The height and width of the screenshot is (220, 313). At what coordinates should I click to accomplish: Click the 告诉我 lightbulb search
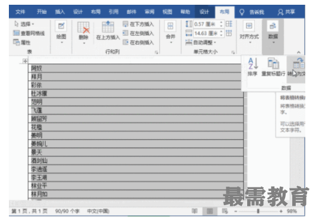pos(252,12)
